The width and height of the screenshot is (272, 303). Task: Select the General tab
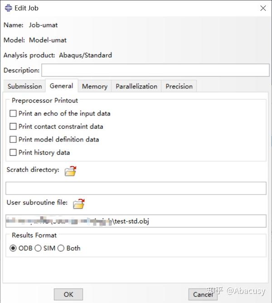[61, 86]
